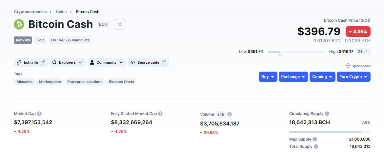The width and height of the screenshot is (384, 157).
Task: Click the Low/High price range bar
Action: (296, 52)
